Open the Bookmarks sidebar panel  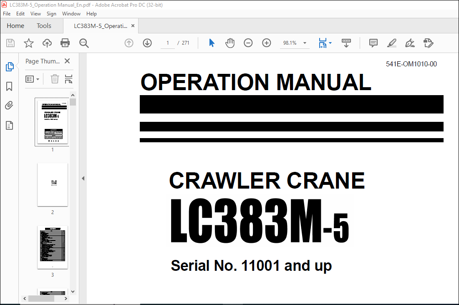tap(9, 86)
